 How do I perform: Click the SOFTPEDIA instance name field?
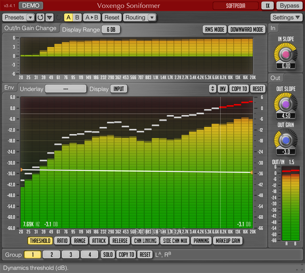coord(236,6)
